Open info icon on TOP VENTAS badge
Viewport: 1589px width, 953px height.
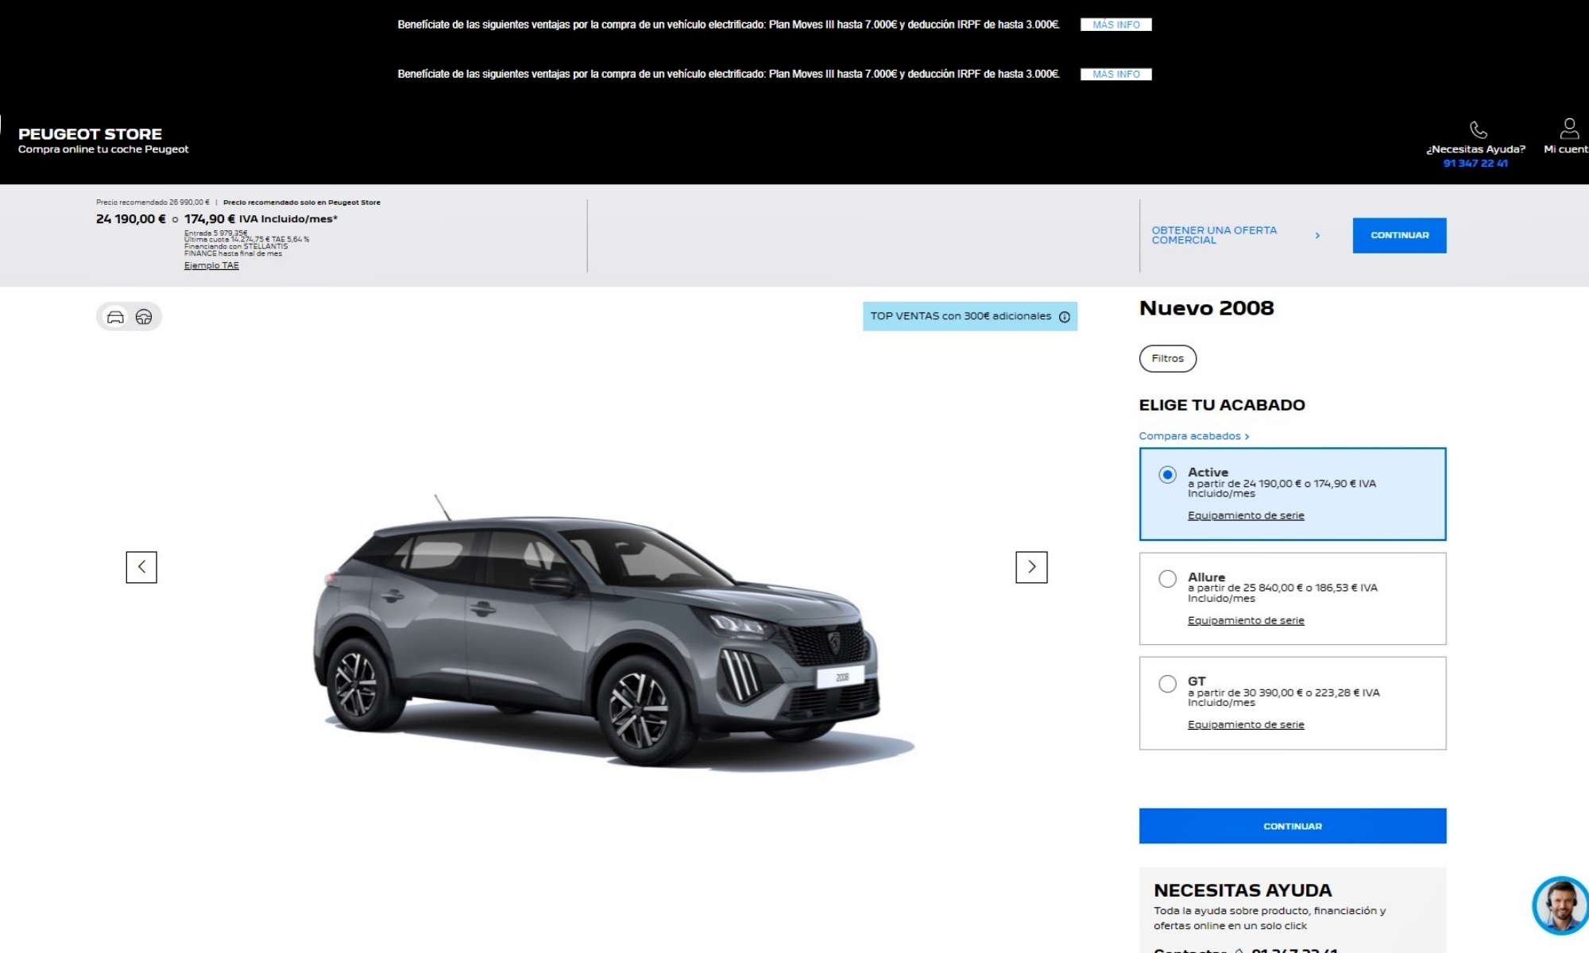point(1065,317)
